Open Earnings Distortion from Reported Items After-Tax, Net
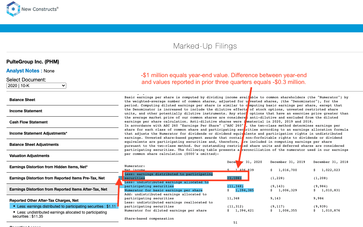 click(63, 189)
